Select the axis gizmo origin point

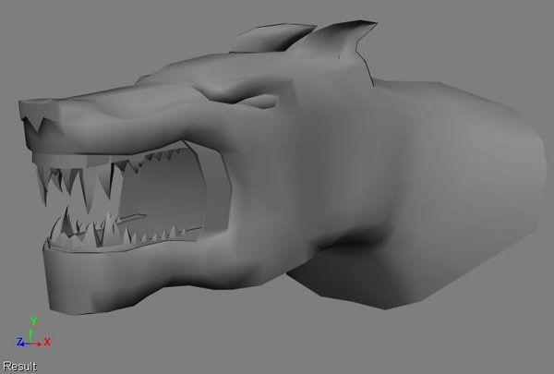coord(30,344)
